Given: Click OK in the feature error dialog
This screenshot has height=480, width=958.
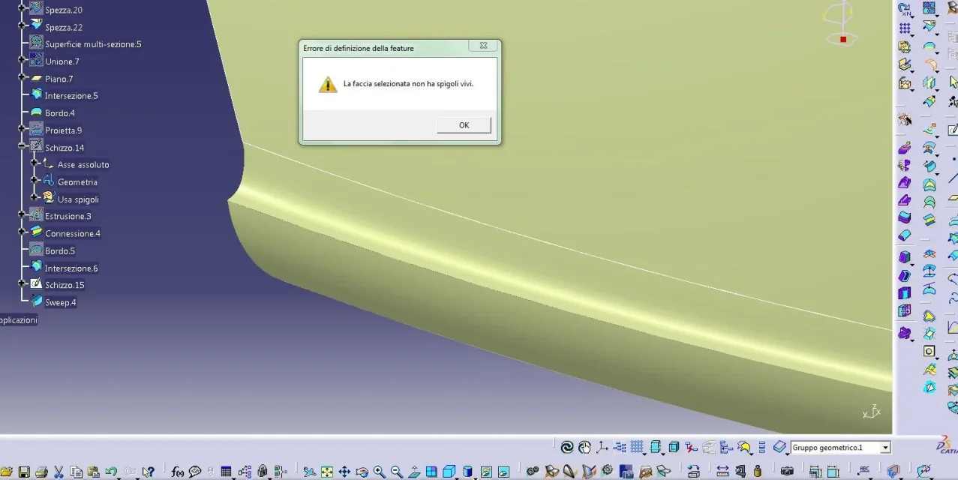Looking at the screenshot, I should click(464, 125).
